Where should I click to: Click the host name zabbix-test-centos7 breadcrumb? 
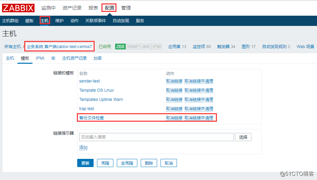pos(59,47)
